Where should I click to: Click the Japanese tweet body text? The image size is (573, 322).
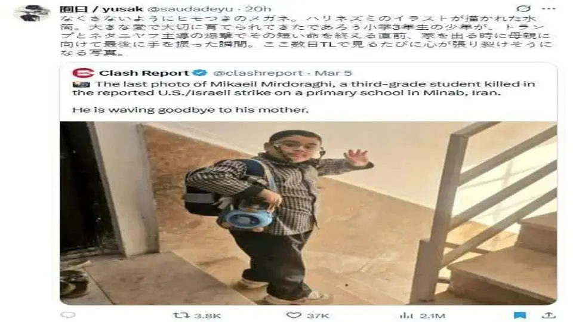point(306,35)
